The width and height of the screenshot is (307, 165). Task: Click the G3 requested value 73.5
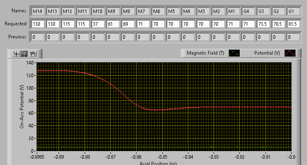click(263, 24)
